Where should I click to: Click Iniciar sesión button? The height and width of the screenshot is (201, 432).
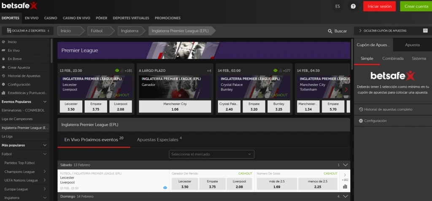coord(379,6)
